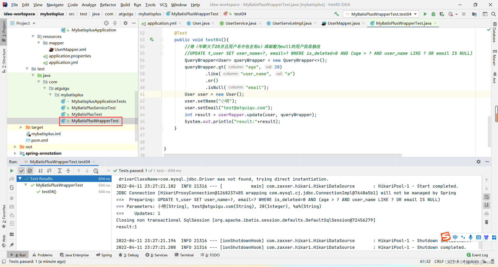Click the editor horizontal scrollbar
The width and height of the screenshot is (498, 267).
point(283,155)
